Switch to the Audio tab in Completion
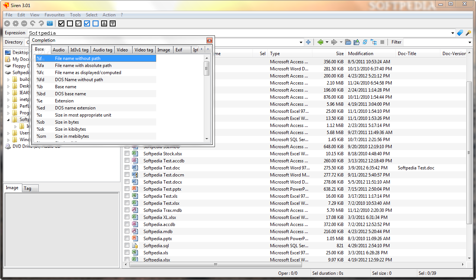Viewport: 476px width, 280px height. coord(59,50)
